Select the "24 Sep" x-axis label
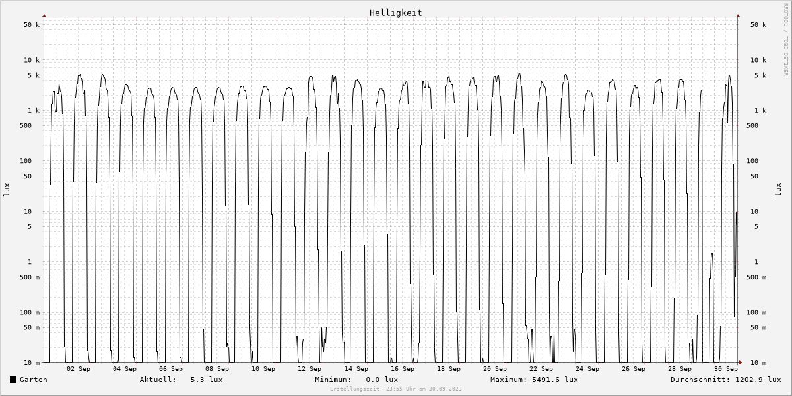The image size is (792, 396). (x=587, y=369)
